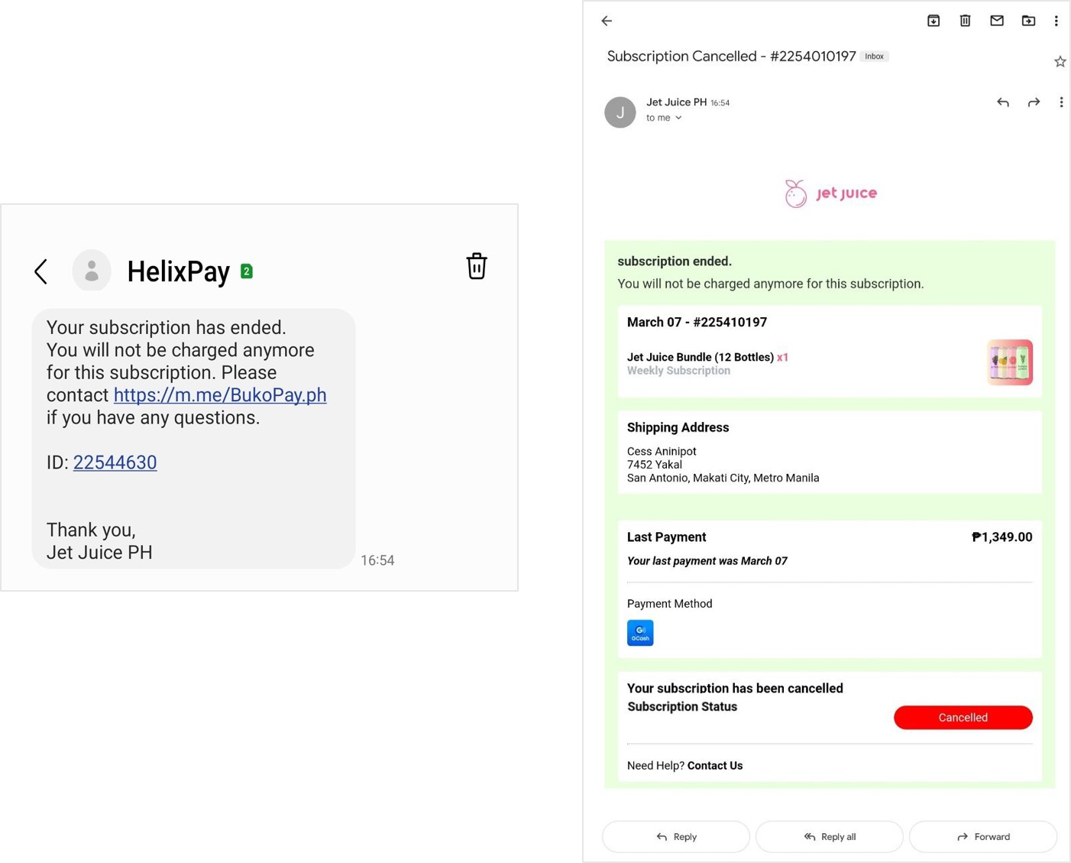Open the Jet Juice Bundle product thumbnail

pos(1009,362)
